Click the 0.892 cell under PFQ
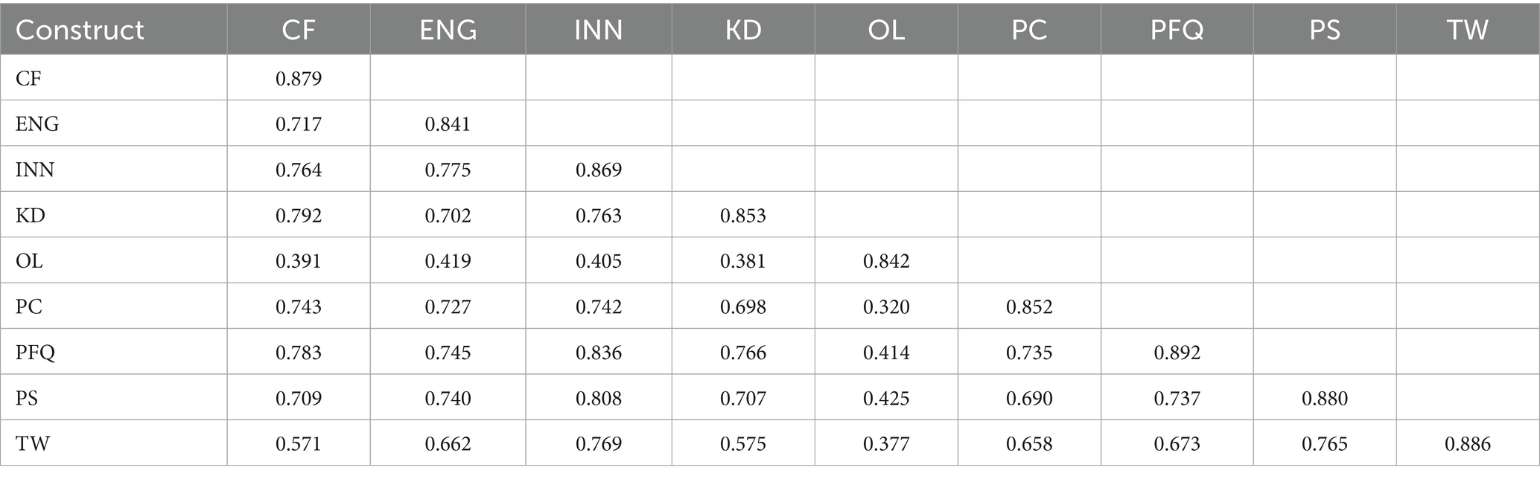 1177,353
